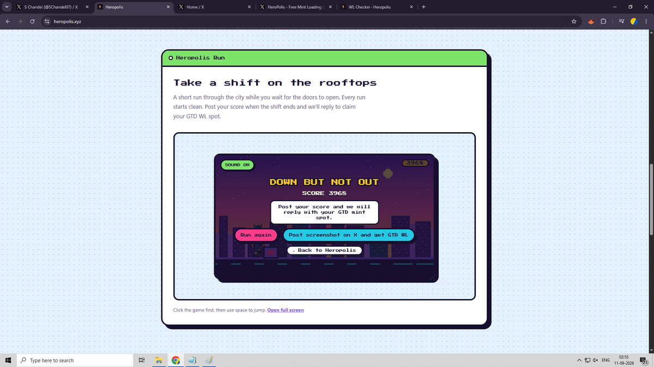
Task: Close the WL Checker - Heropolis tab
Action: coord(411,7)
